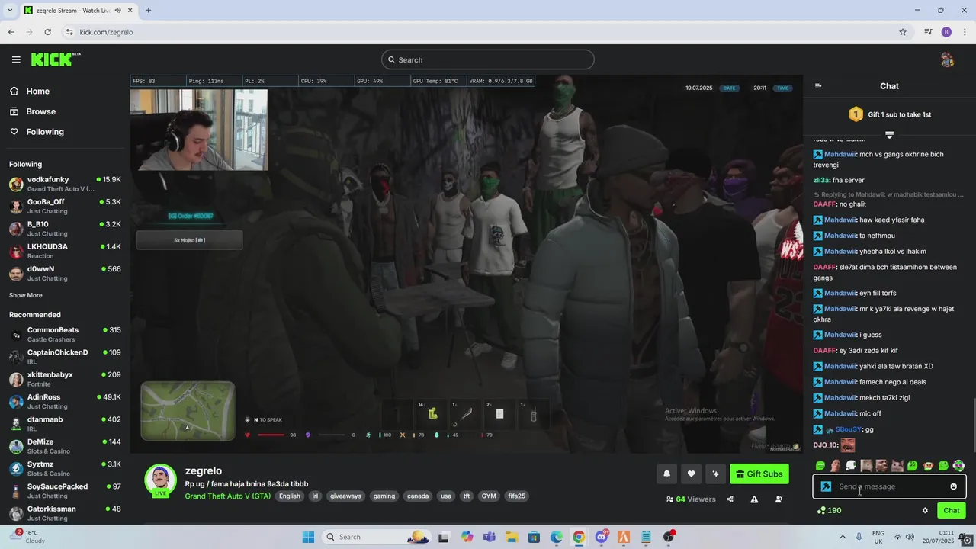Screen dimensions: 976x549
Task: Open the hamburger sidebar menu
Action: [16, 59]
